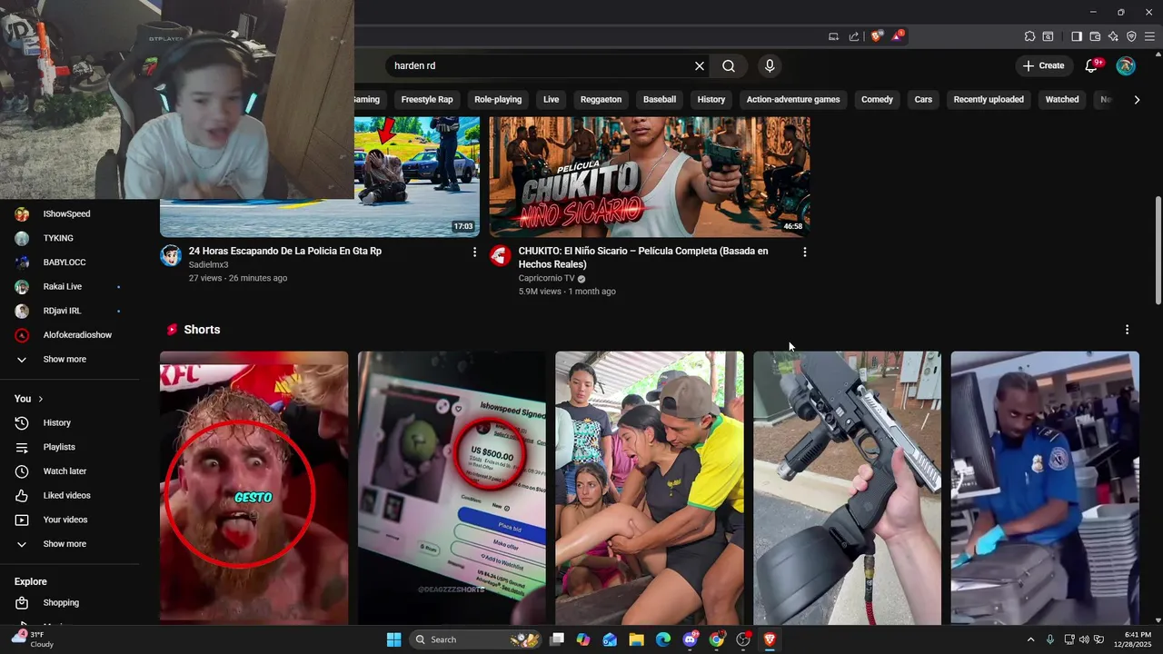Select the Recently uploaded chip
Viewport: 1163px width, 654px height.
tap(989, 100)
